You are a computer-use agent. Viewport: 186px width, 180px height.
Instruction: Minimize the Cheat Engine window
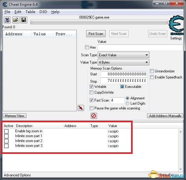pos(157,3)
